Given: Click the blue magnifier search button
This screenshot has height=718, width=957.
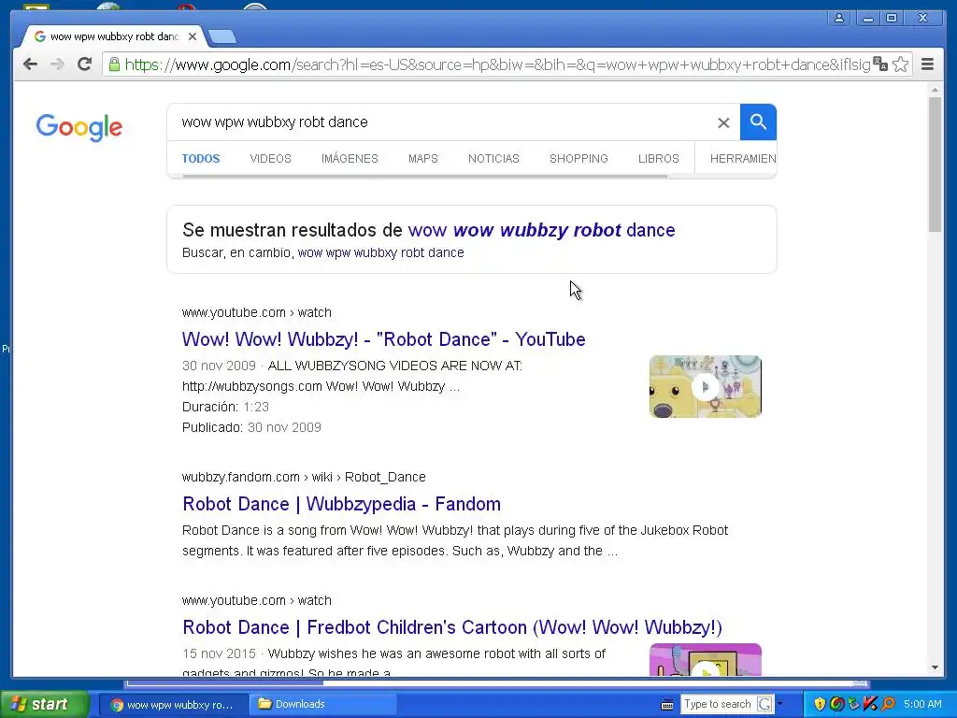Looking at the screenshot, I should 758,122.
